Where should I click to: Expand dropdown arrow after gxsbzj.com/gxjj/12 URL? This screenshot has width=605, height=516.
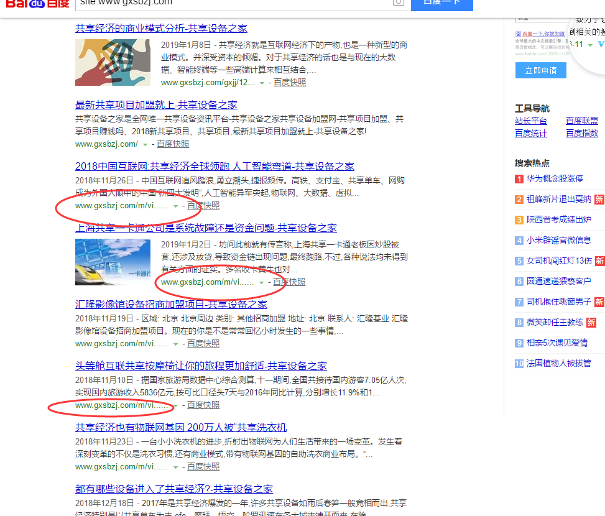[262, 83]
